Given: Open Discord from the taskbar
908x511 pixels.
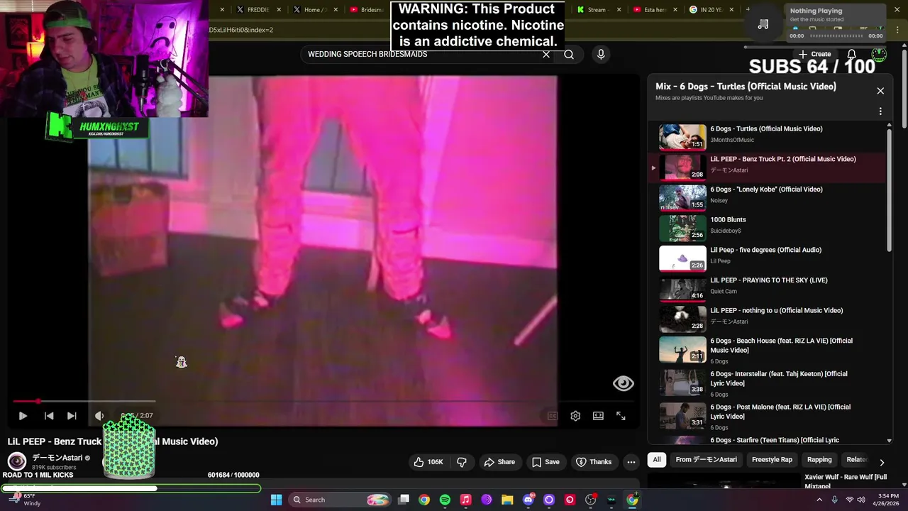Looking at the screenshot, I should [x=528, y=500].
